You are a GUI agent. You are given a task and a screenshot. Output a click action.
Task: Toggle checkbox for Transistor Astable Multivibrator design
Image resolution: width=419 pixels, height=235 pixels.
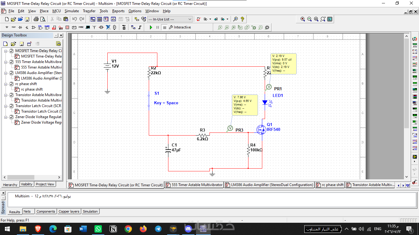click(x=12, y=95)
